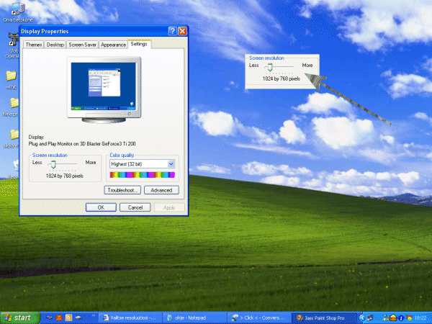Screen dimensions: 432x324
Task: Confirm with the OK button
Action: (101, 207)
